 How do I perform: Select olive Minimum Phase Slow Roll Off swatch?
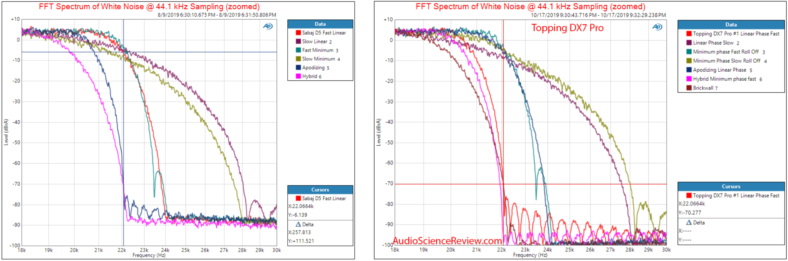(x=689, y=61)
